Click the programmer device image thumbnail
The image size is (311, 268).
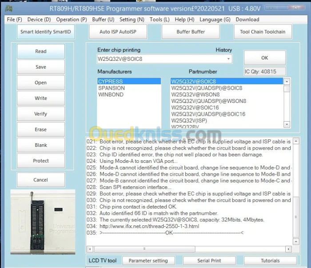[x=43, y=222]
